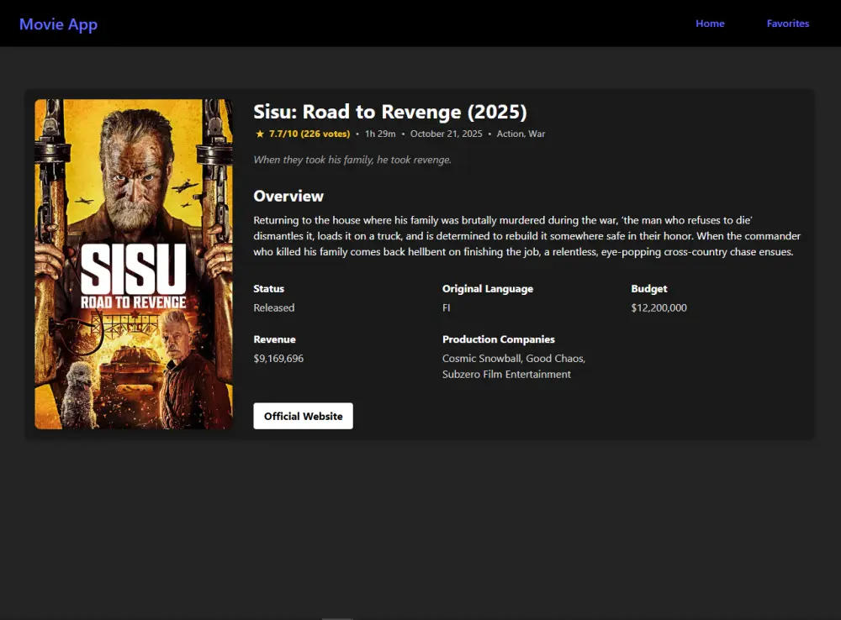Open the Favorites page

point(787,24)
